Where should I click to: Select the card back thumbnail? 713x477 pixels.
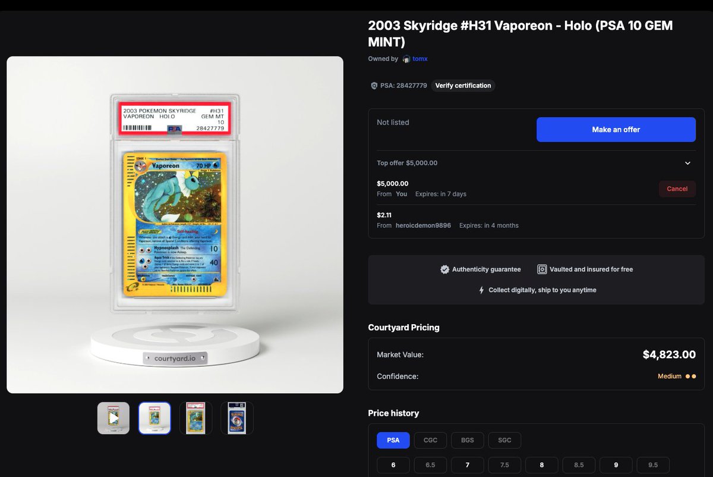point(236,418)
